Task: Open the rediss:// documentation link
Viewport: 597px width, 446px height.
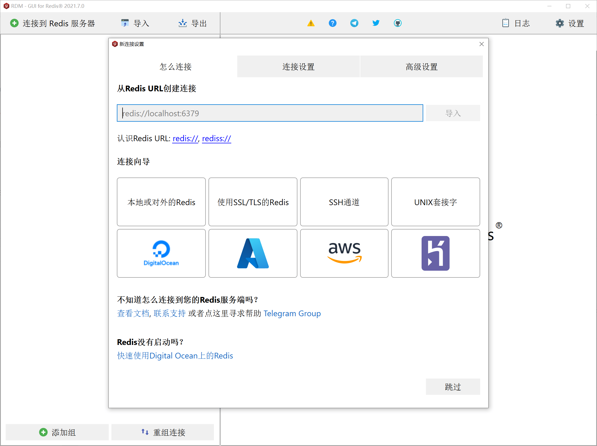Action: click(x=216, y=138)
